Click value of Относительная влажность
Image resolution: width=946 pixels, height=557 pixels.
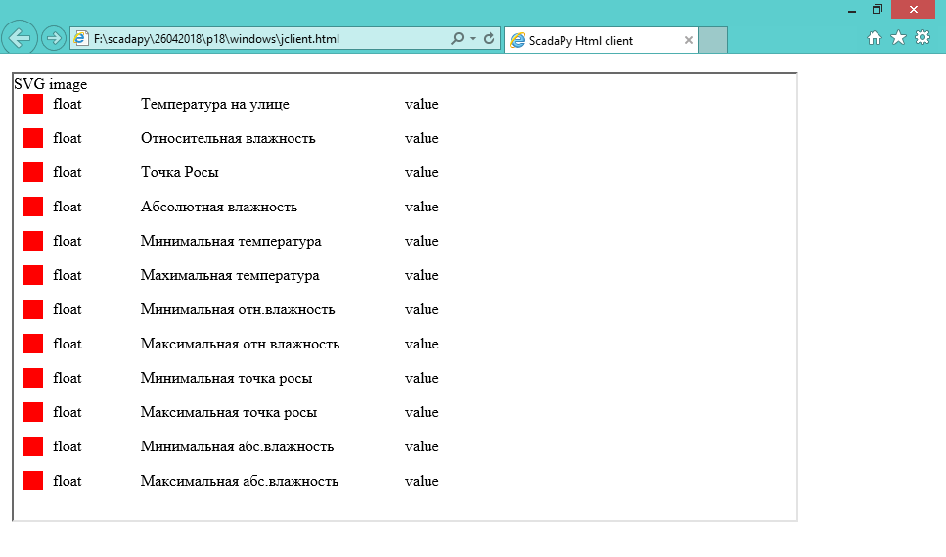(422, 138)
